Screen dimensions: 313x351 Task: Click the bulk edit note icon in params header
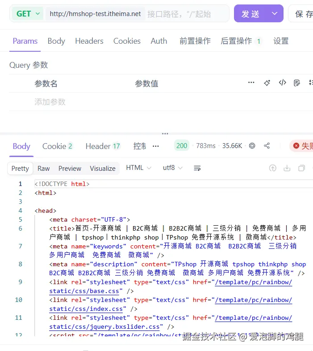pos(297,83)
